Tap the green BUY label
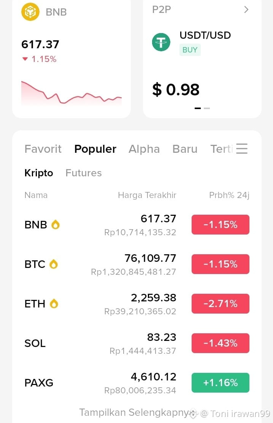 click(x=190, y=50)
